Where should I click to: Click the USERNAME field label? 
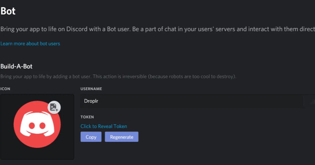(91, 89)
